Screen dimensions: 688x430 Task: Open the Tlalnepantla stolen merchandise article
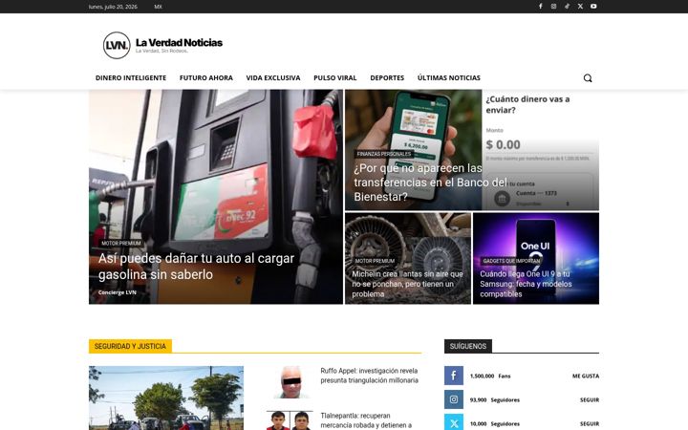coord(366,420)
